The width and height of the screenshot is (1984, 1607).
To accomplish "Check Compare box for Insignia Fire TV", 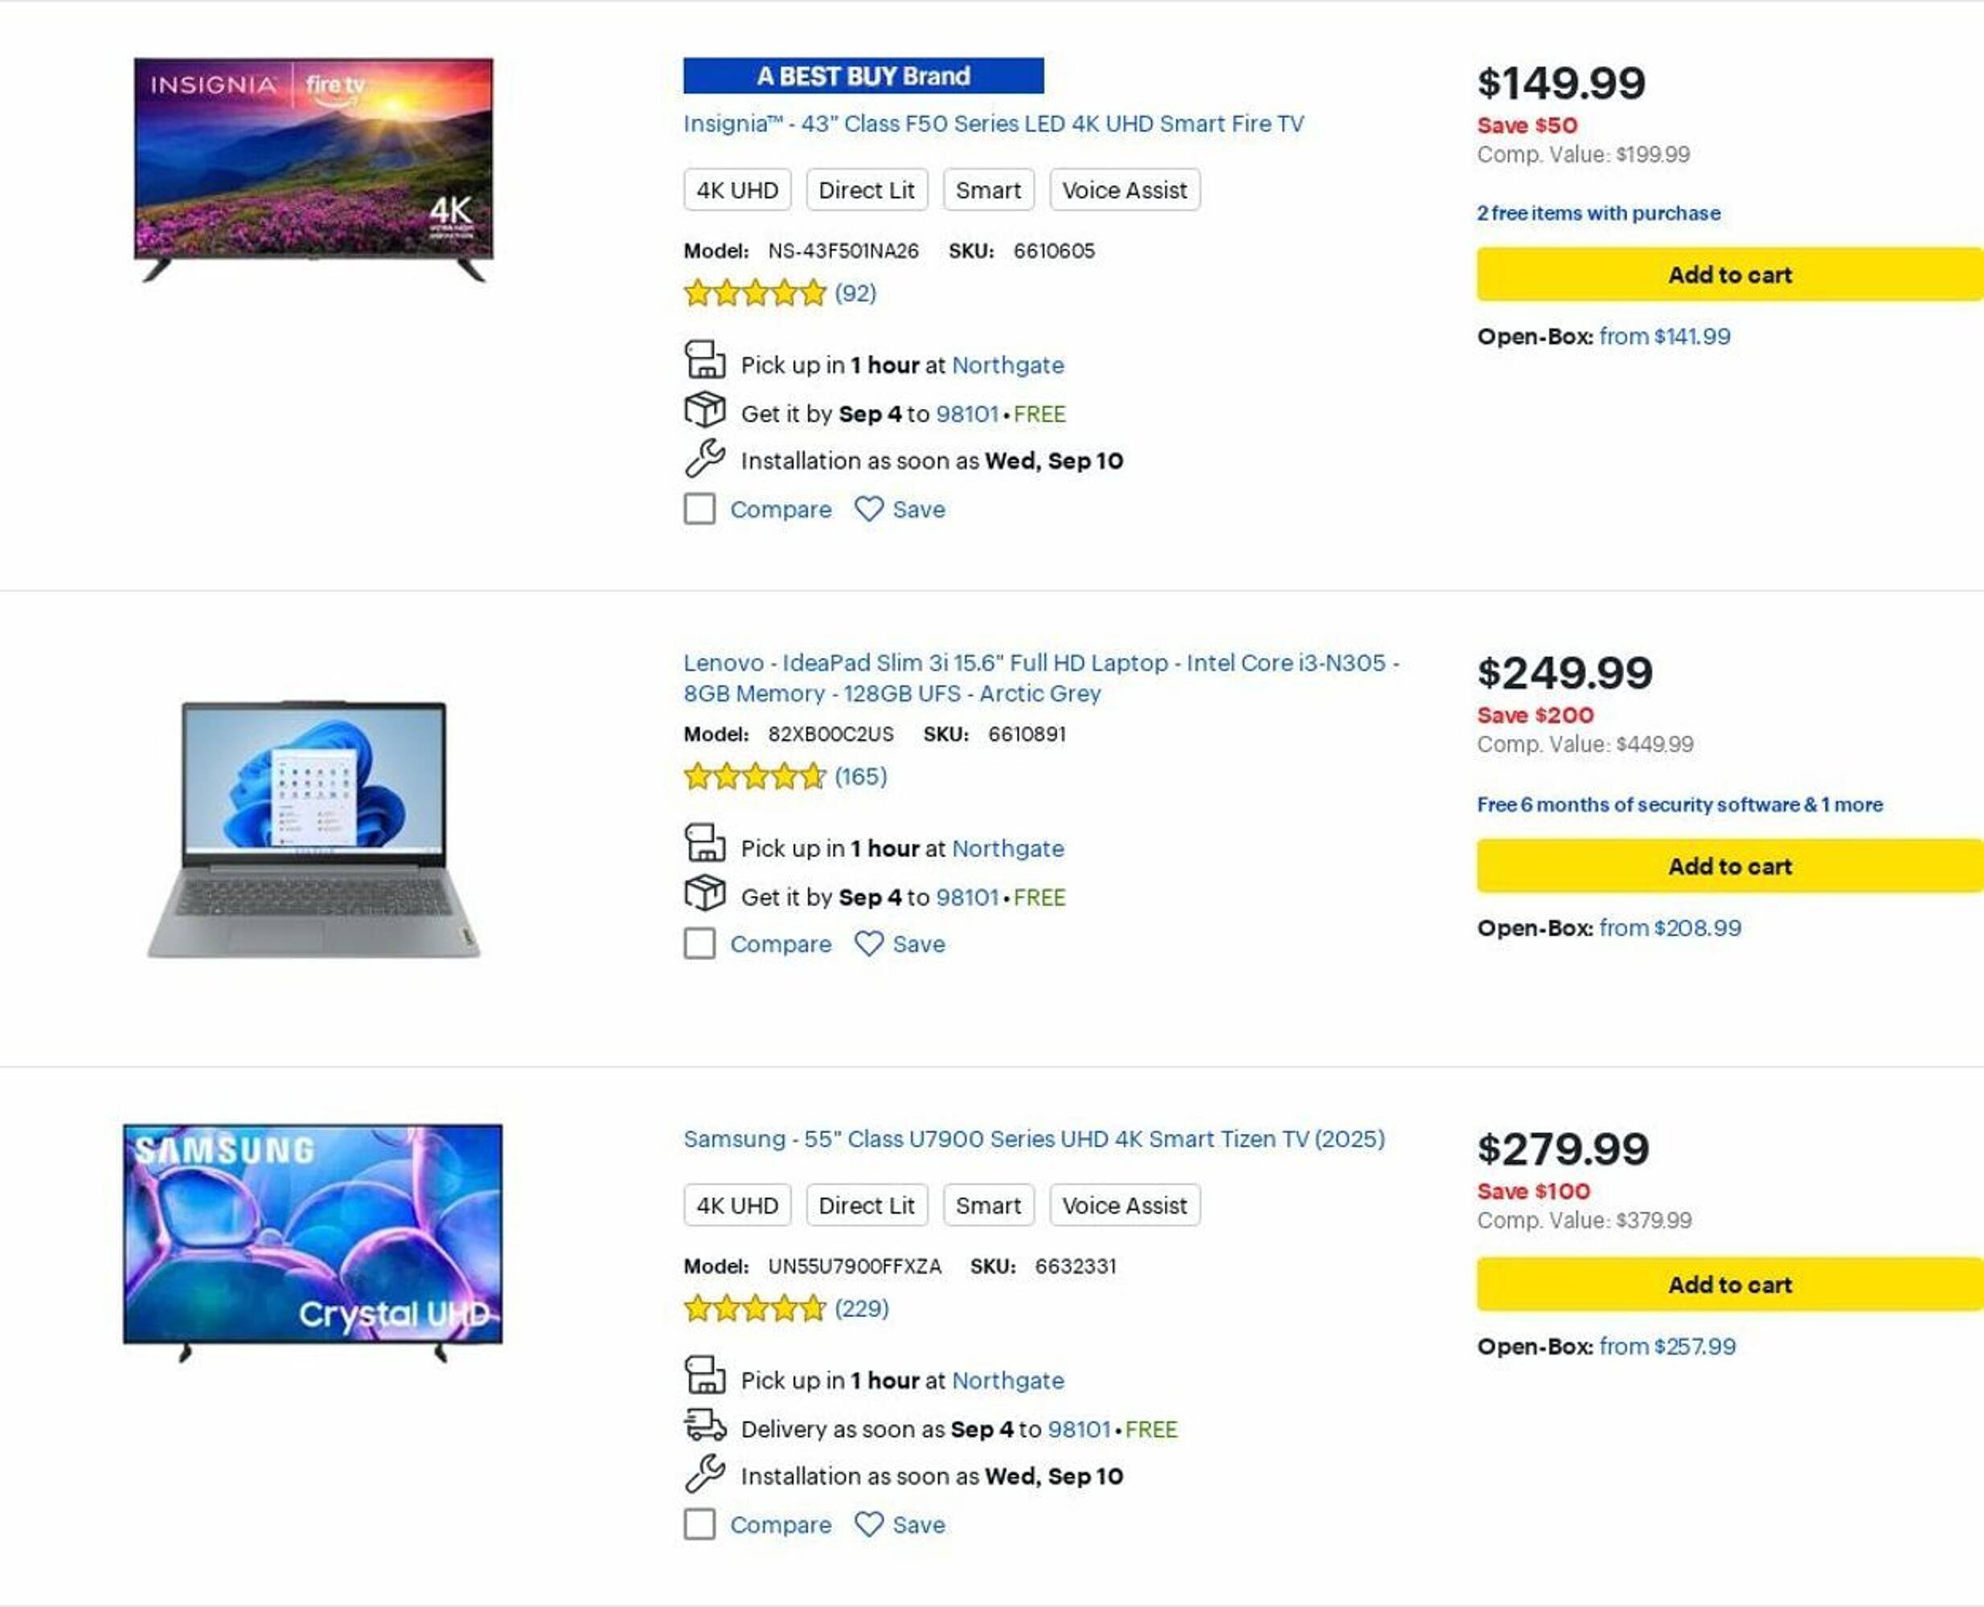I will [x=699, y=509].
